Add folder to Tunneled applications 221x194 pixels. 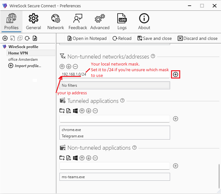[x=62, y=111]
